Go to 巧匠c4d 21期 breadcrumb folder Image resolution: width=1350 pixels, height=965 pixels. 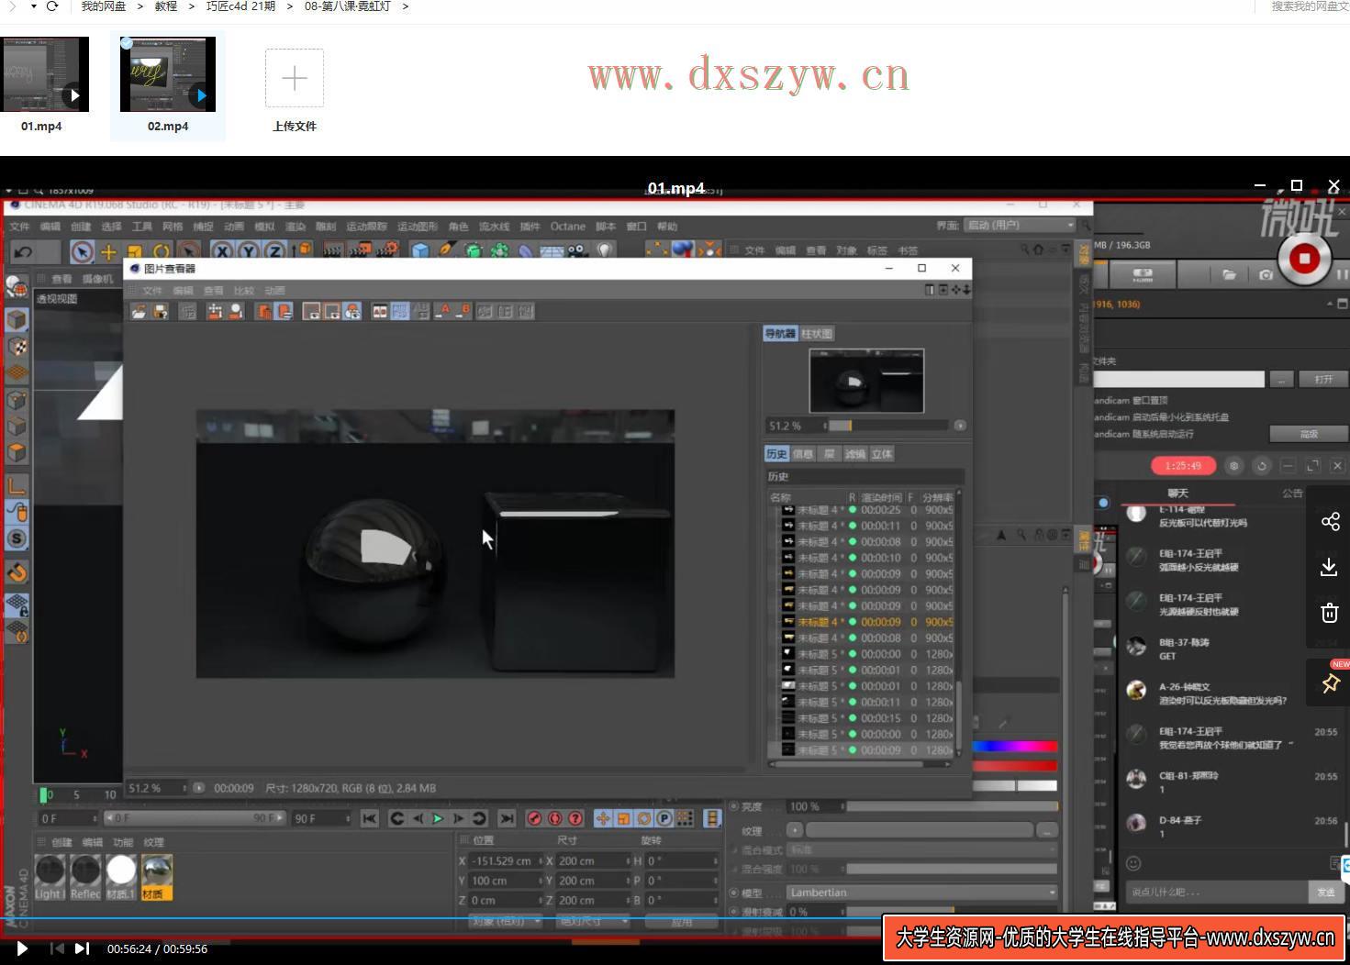tap(240, 6)
